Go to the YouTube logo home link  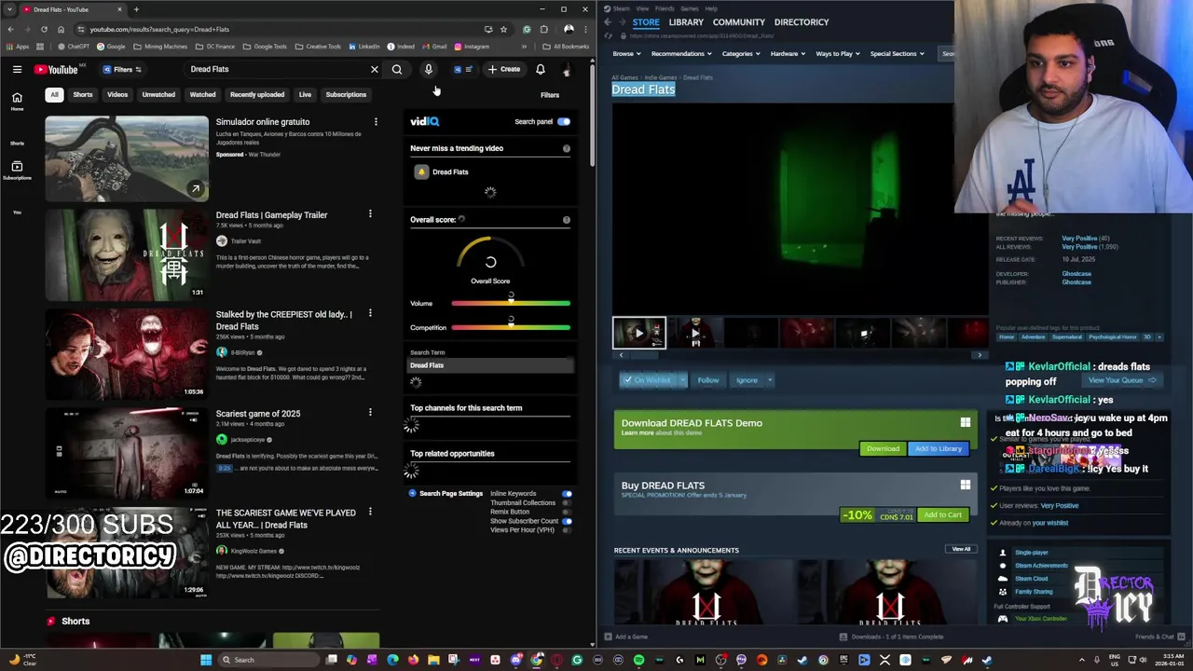pos(57,69)
